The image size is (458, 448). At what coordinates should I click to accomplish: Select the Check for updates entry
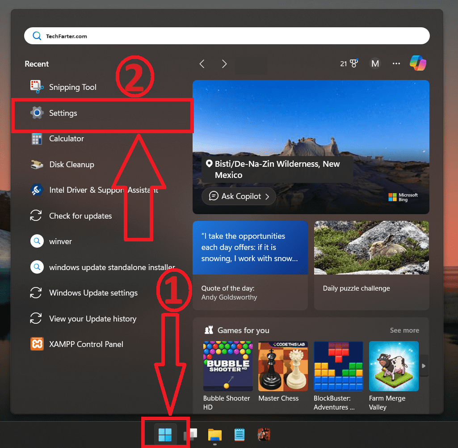[x=80, y=216]
